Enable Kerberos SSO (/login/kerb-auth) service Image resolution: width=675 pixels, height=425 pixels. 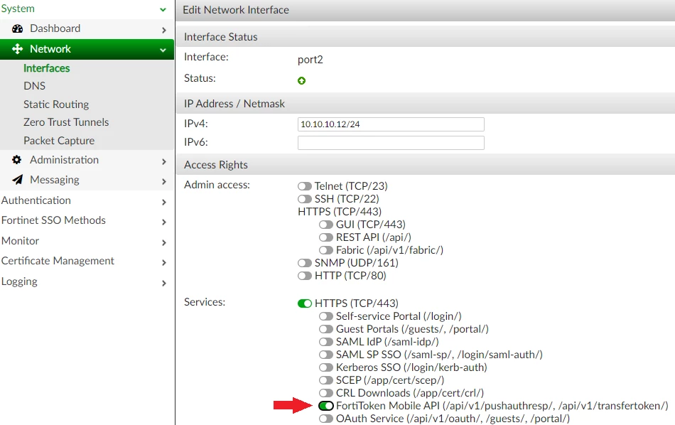[x=326, y=367]
